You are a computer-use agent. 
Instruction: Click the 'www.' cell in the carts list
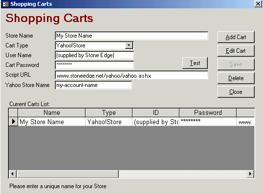click(x=245, y=122)
